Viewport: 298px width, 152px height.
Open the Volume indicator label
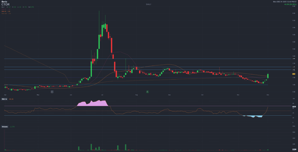click(x=5, y=127)
